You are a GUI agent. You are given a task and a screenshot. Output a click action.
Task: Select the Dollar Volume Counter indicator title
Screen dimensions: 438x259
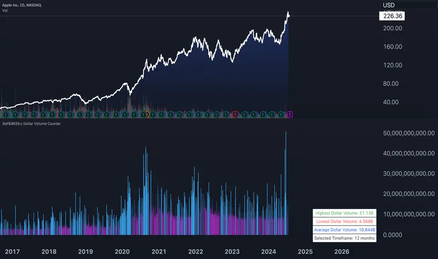(31, 123)
